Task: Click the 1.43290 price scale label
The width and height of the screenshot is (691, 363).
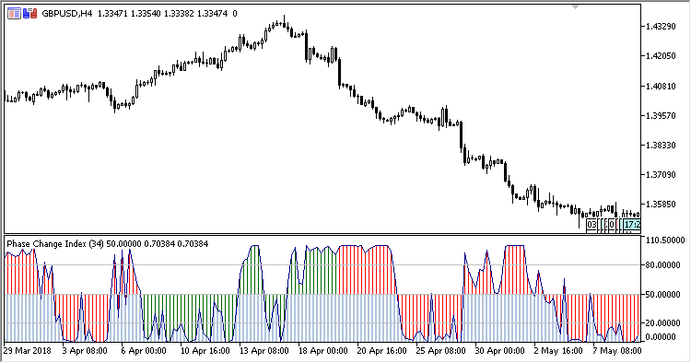Action: click(x=661, y=27)
